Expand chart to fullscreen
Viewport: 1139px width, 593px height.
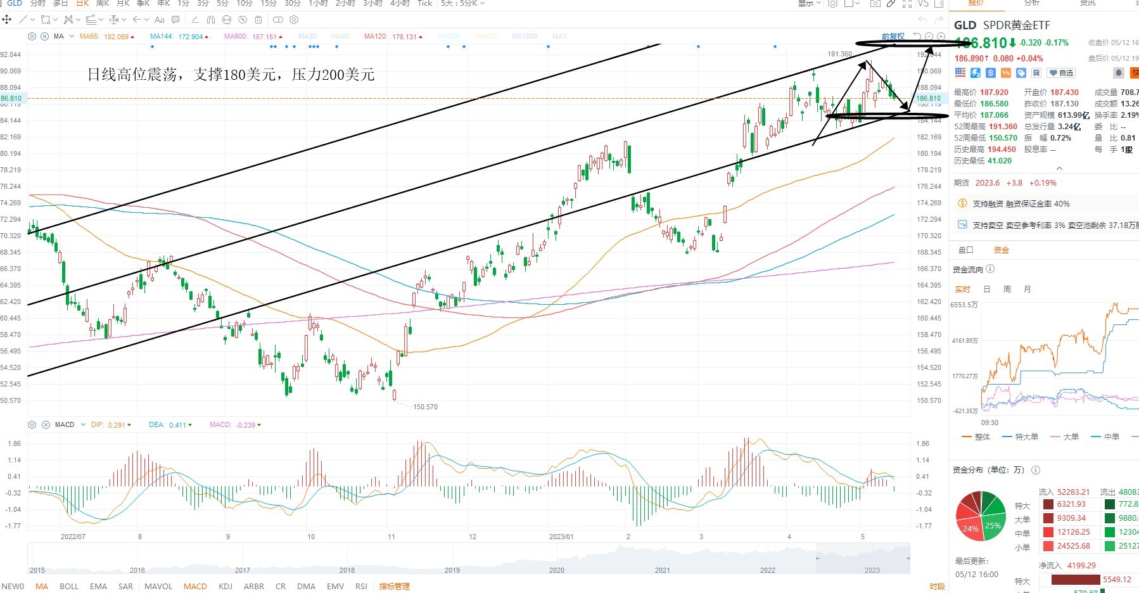coord(907,3)
